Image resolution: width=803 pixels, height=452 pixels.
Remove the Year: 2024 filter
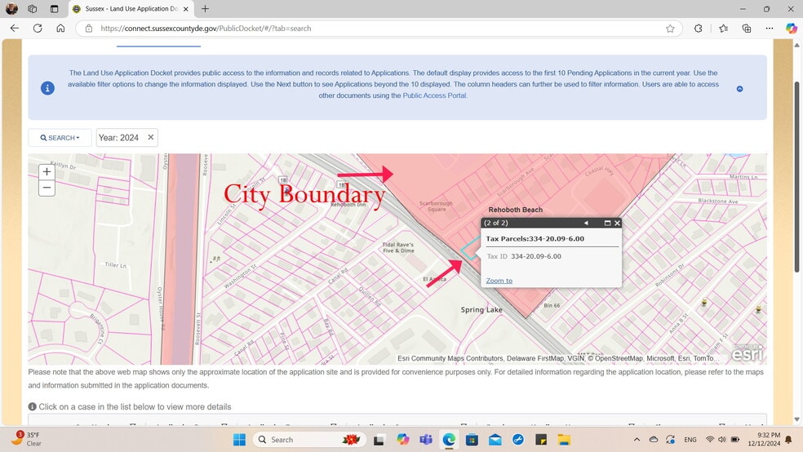coord(150,138)
